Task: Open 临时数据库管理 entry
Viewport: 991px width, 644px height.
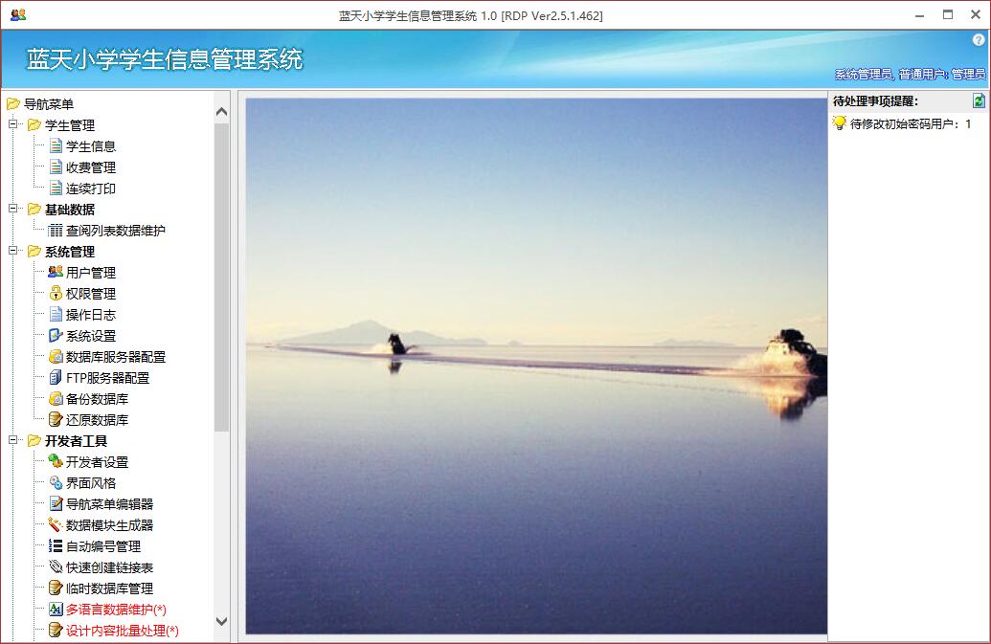Action: [x=110, y=588]
